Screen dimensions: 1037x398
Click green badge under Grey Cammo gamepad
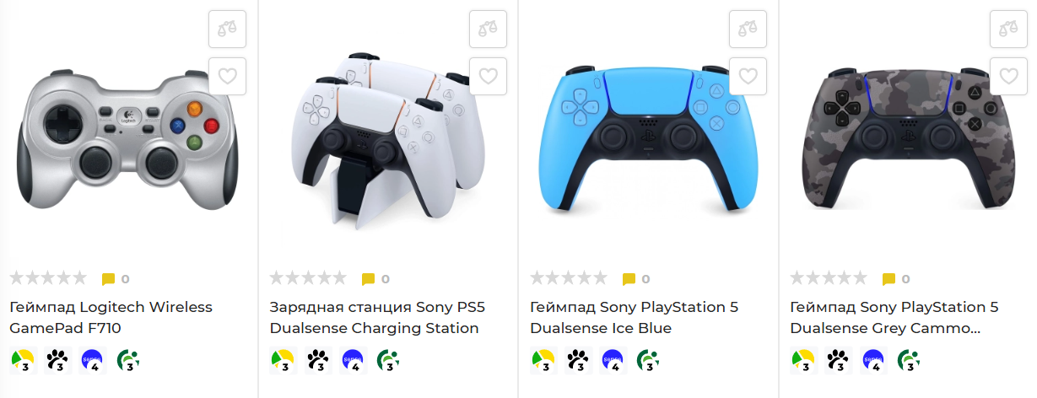point(909,361)
